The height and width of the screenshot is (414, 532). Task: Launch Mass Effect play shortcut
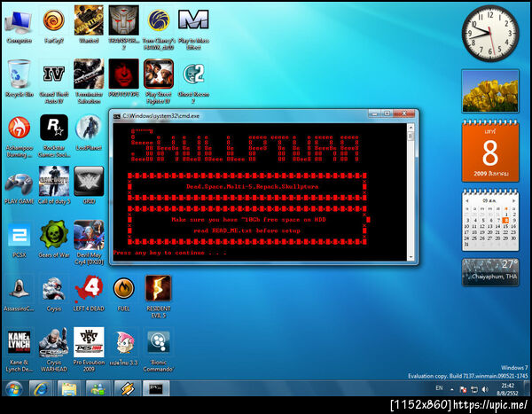point(193,28)
